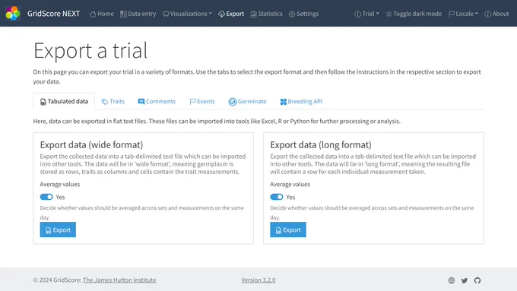Go to Home in the navbar

[x=102, y=14]
